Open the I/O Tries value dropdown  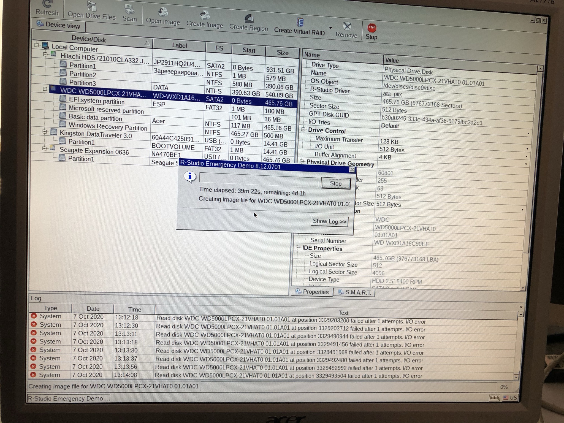coord(528,133)
